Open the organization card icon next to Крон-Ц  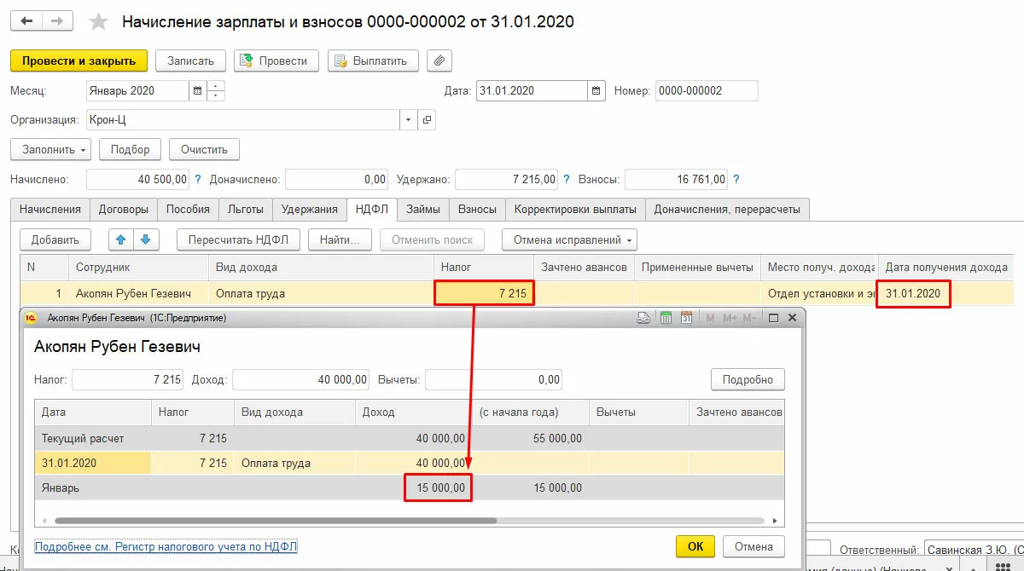428,120
